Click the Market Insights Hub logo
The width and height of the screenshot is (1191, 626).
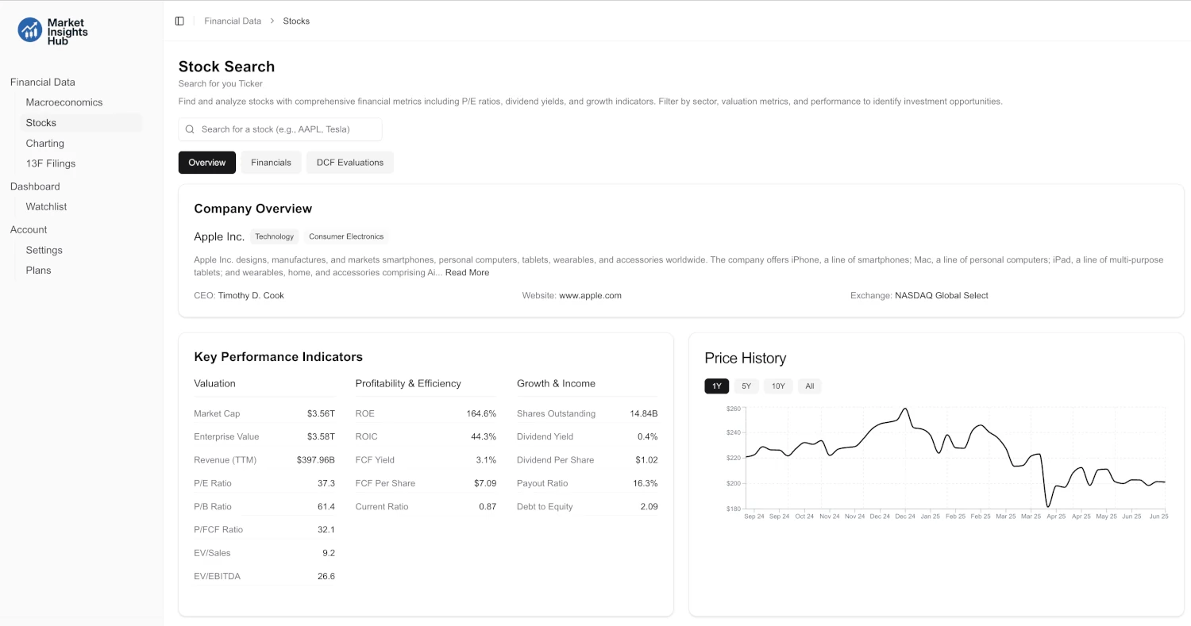pyautogui.click(x=52, y=31)
